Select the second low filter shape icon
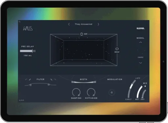This screenshot has height=123, width=168. click(30, 80)
